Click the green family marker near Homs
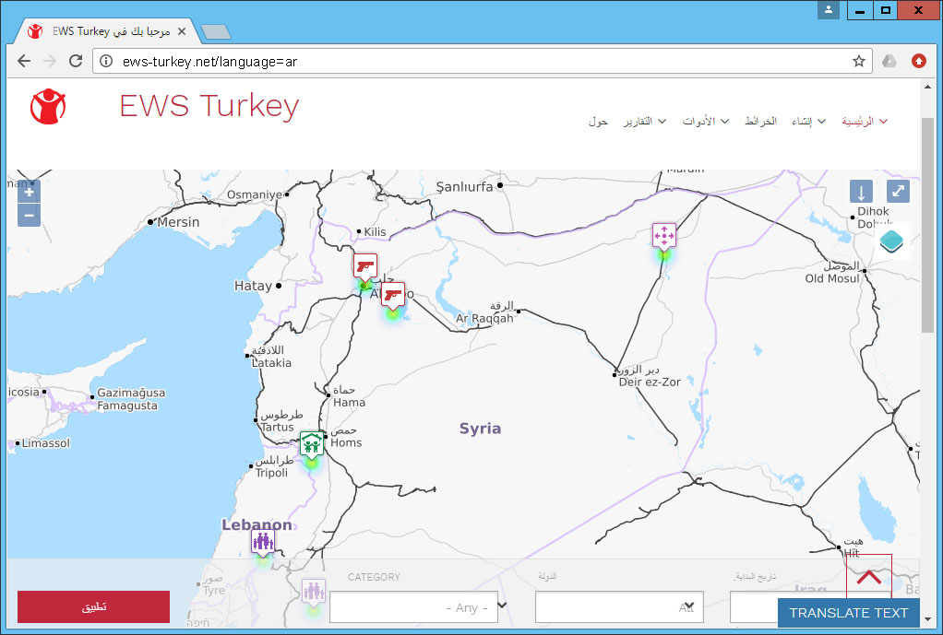 pos(312,444)
